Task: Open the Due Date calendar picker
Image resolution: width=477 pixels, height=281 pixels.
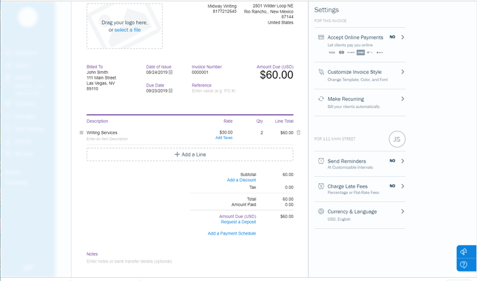Action: (x=170, y=91)
